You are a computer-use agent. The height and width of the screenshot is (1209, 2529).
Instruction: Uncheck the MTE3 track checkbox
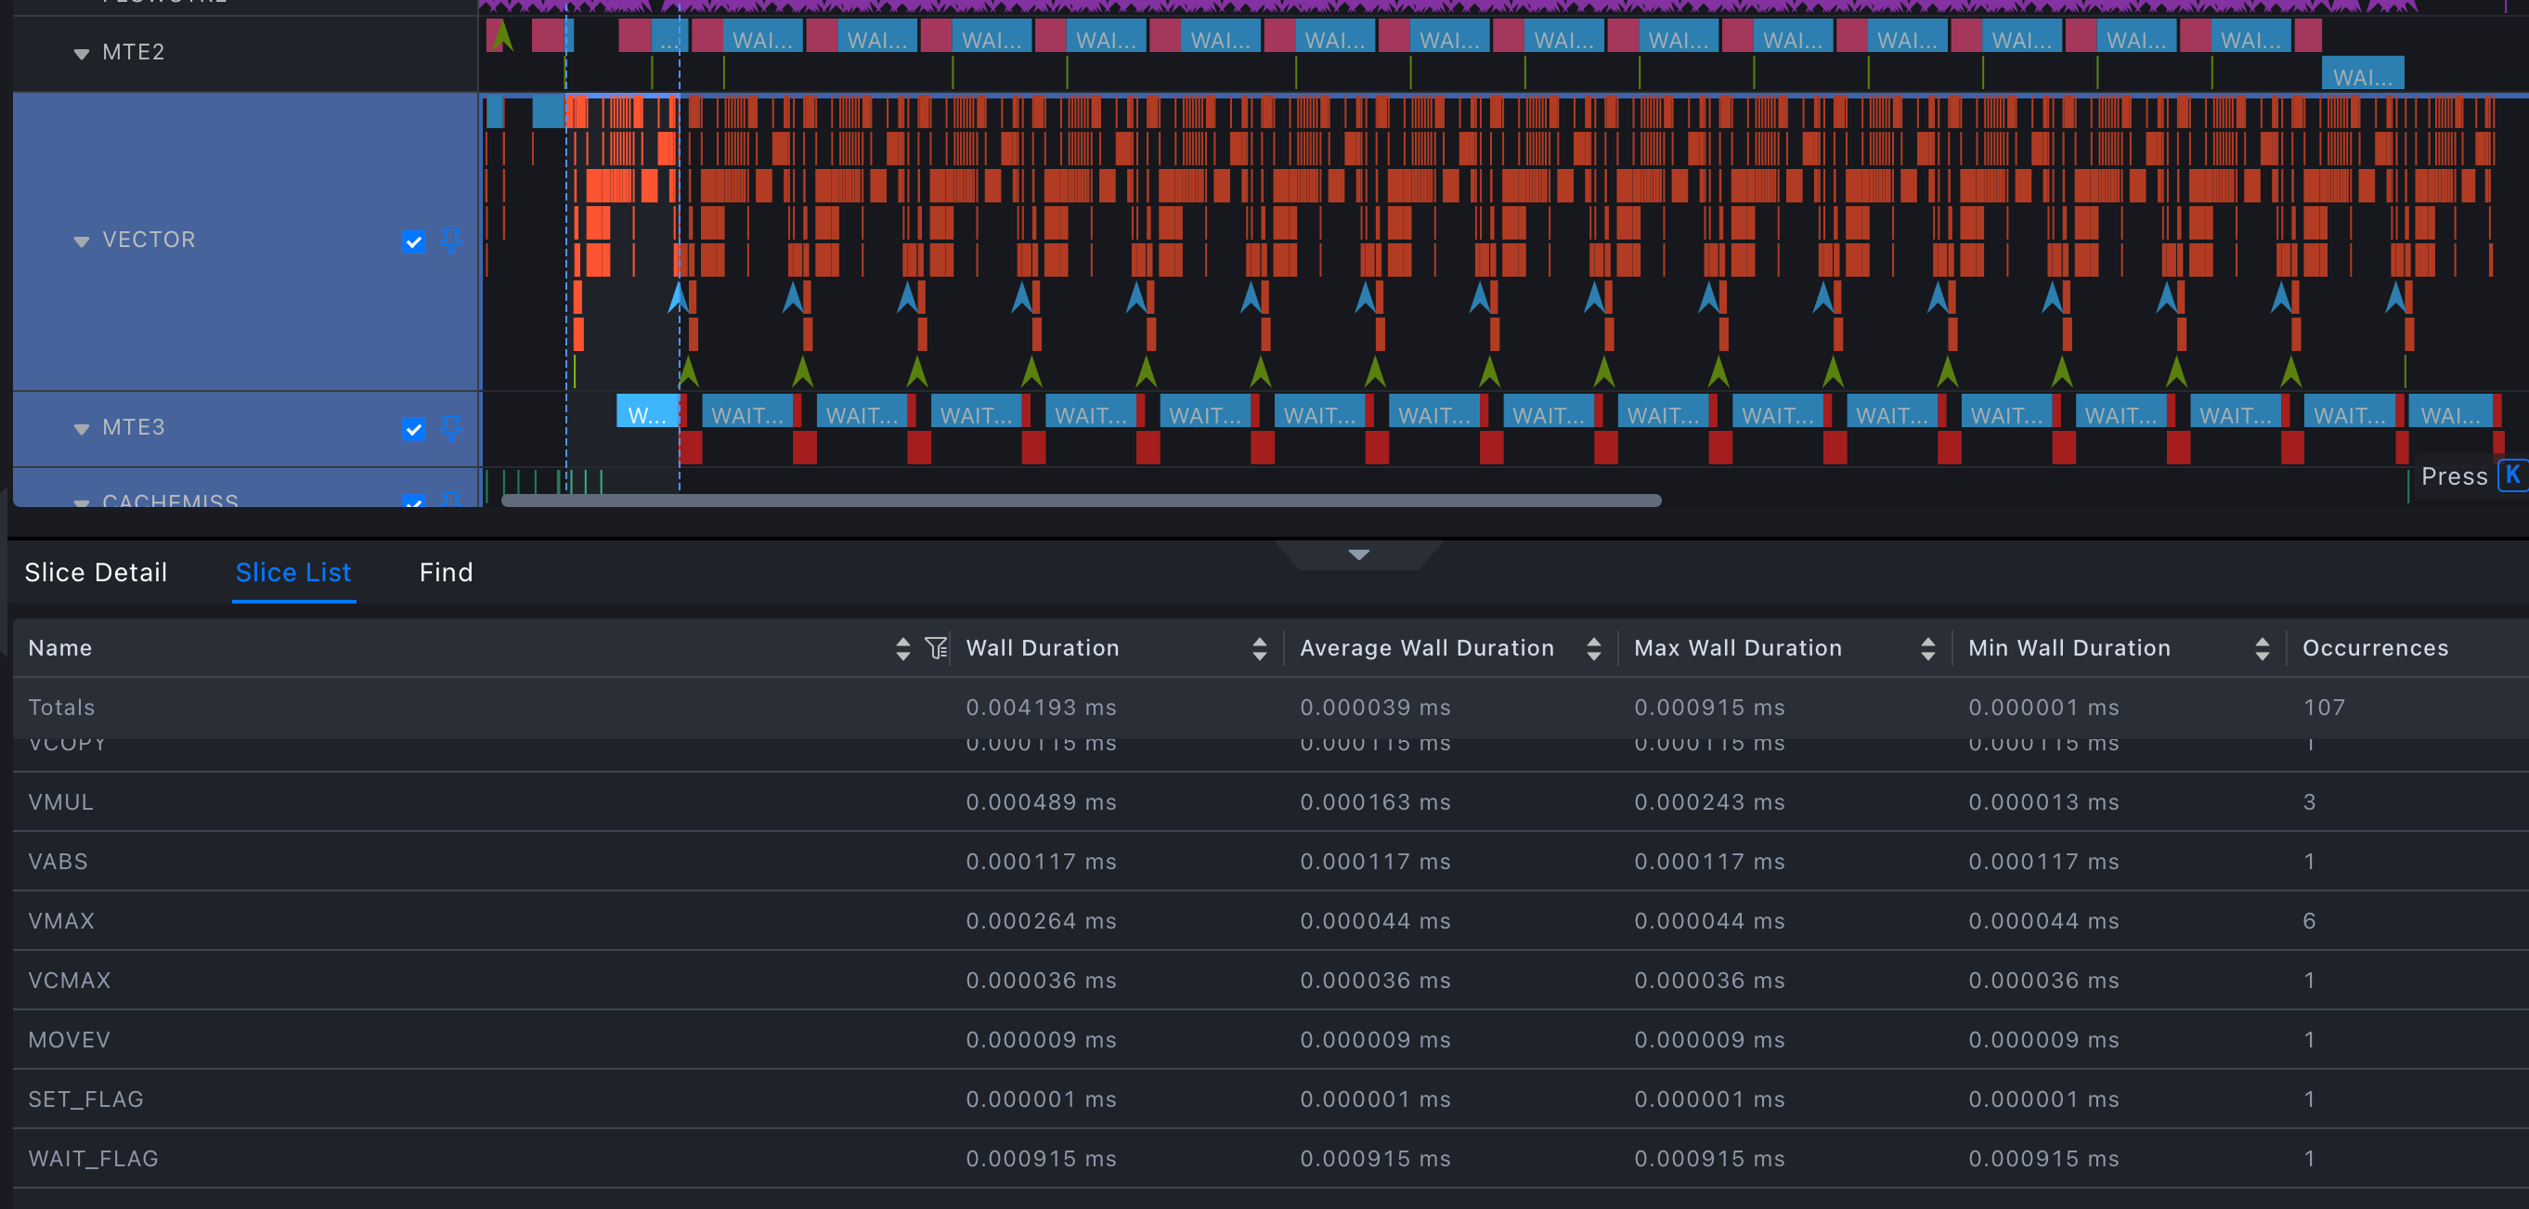point(414,429)
